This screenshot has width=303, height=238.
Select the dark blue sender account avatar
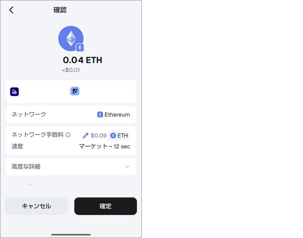[14, 91]
